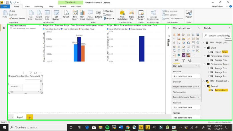Select the ribbon chart visualization
233x131 pixels.
(x=198, y=39)
